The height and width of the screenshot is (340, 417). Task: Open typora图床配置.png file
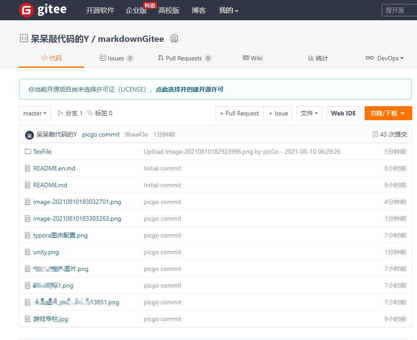point(60,235)
